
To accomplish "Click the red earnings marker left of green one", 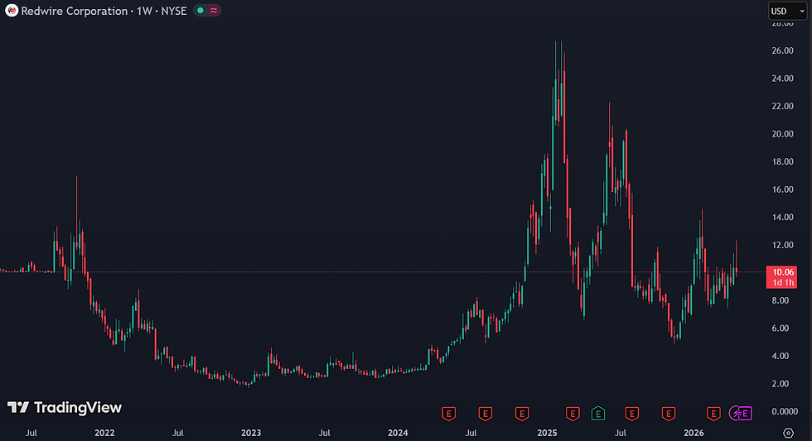I will point(573,414).
